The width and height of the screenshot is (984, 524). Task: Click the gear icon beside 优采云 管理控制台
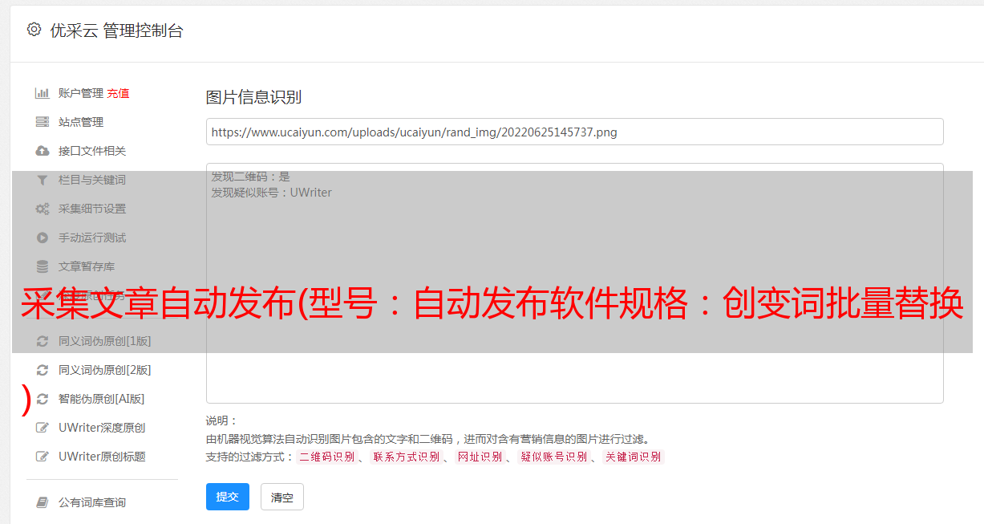(34, 30)
